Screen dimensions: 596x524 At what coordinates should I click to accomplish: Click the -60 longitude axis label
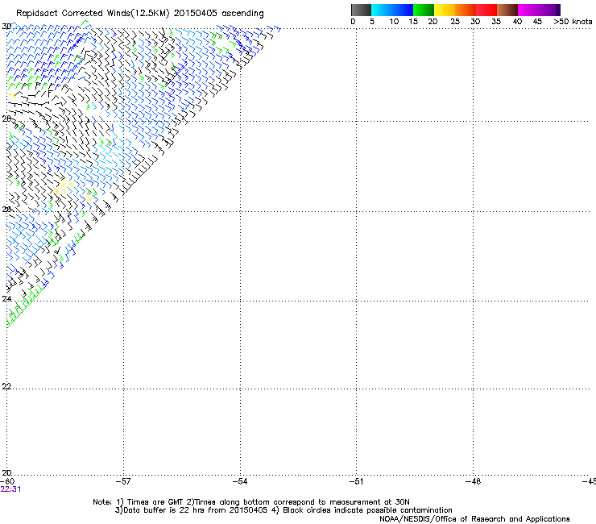(7, 481)
